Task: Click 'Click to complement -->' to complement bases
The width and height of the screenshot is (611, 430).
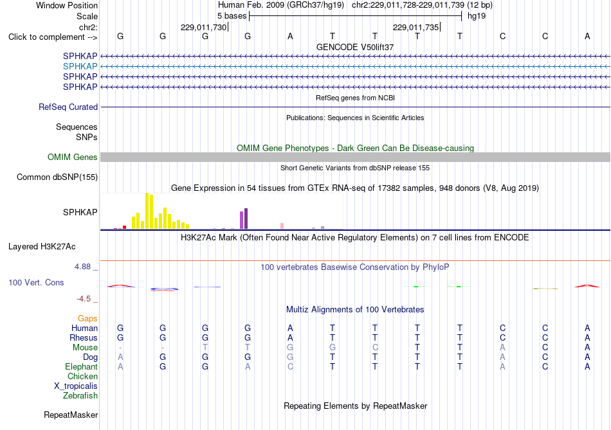Action: 53,37
